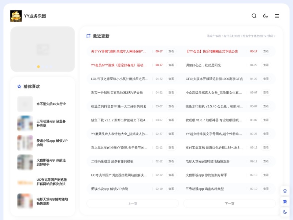Viewport: 293px width, 220px height.
Task: Open sidebar title UC夸克等国产浏览器拦截网站的解决办法
Action: click(x=52, y=181)
